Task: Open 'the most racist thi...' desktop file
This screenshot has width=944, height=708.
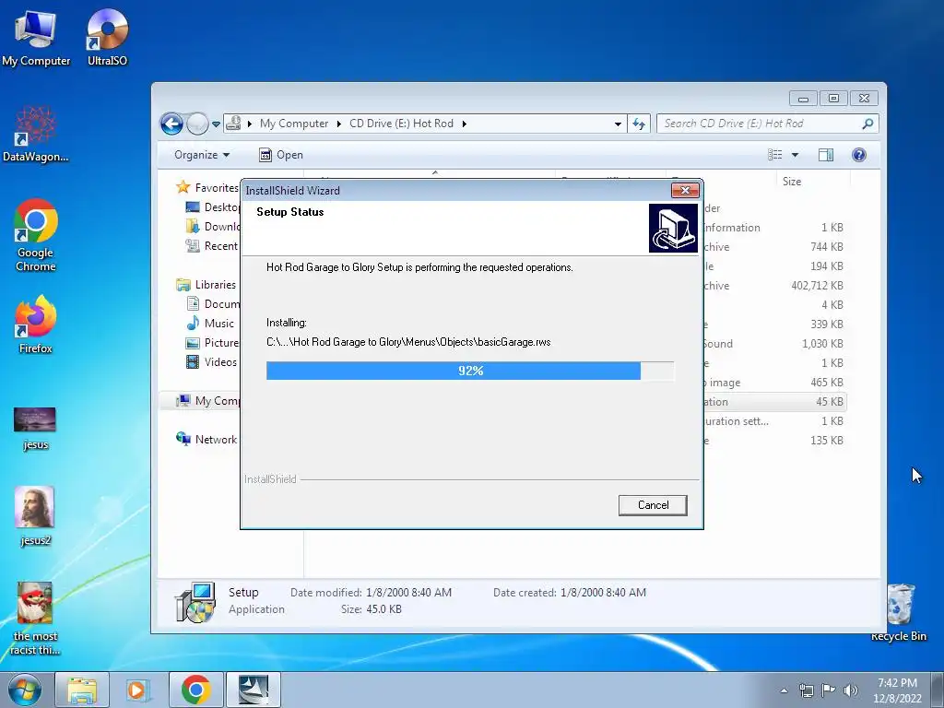Action: 36,619
